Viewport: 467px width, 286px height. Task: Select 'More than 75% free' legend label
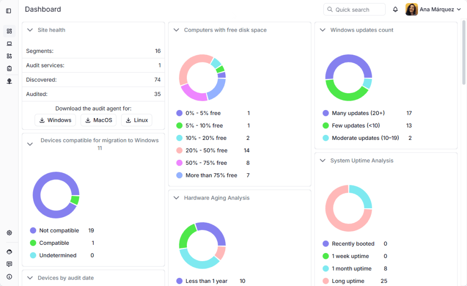tap(211, 176)
